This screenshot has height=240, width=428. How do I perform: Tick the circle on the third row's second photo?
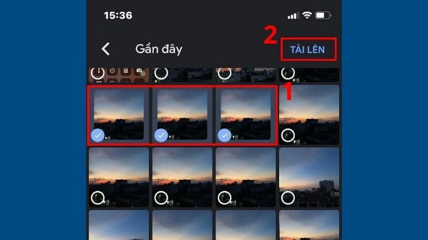click(161, 198)
